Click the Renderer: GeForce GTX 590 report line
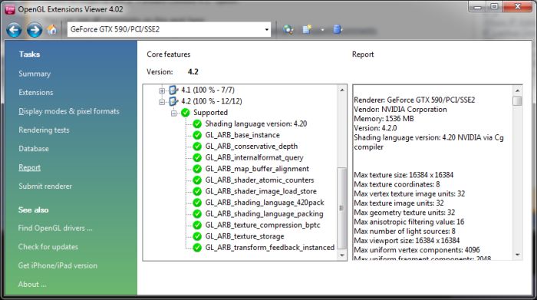Image resolution: width=537 pixels, height=300 pixels. [414, 100]
